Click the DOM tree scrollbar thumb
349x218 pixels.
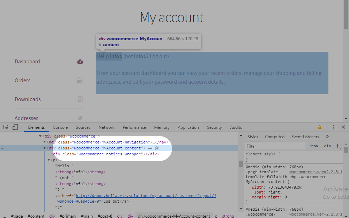pos(240,163)
